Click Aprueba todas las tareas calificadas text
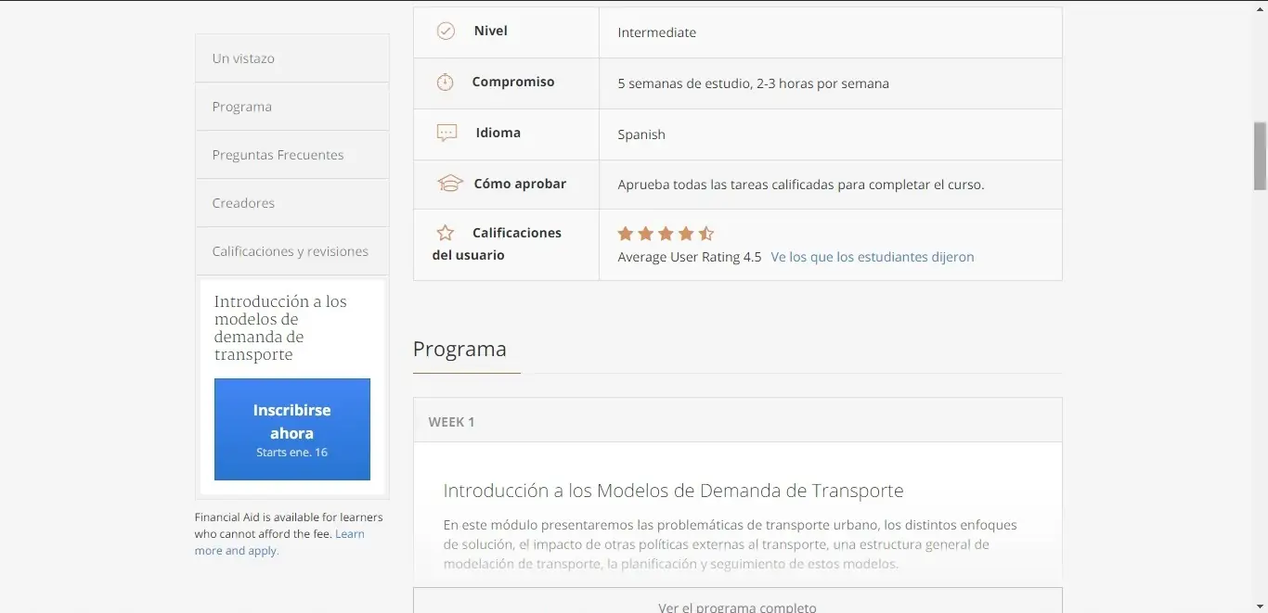The width and height of the screenshot is (1268, 613). click(x=801, y=185)
